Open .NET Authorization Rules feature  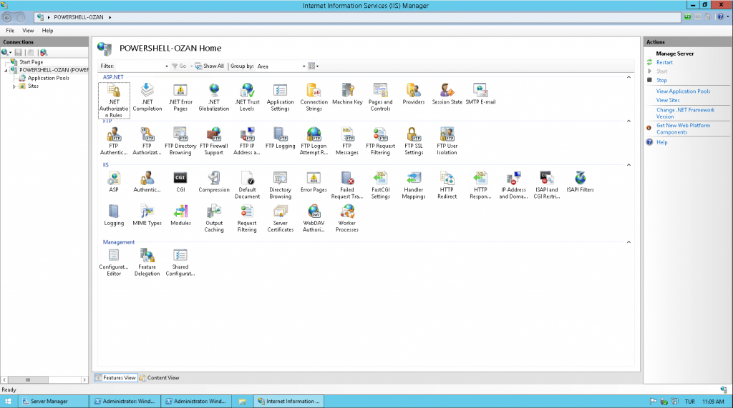(x=114, y=100)
